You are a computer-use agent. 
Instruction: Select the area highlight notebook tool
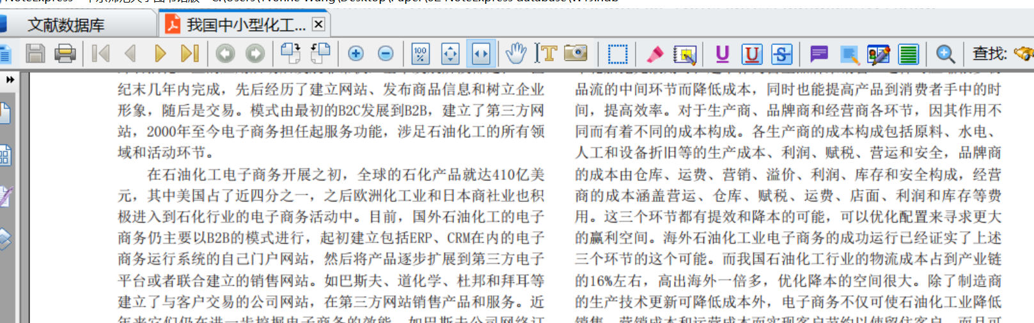[685, 55]
